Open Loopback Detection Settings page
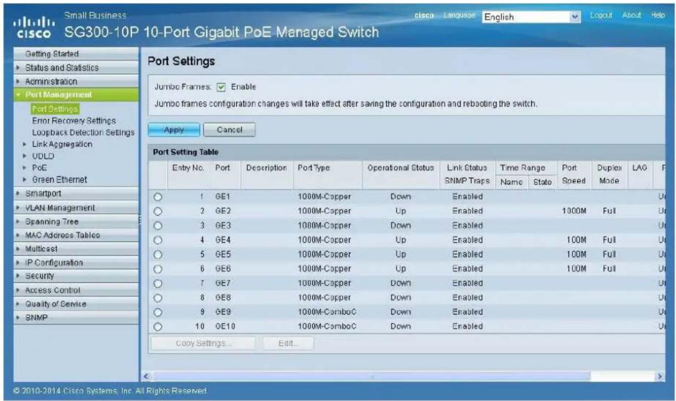This screenshot has height=401, width=676. pos(83,132)
